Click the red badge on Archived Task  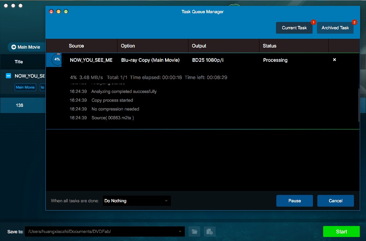[354, 22]
